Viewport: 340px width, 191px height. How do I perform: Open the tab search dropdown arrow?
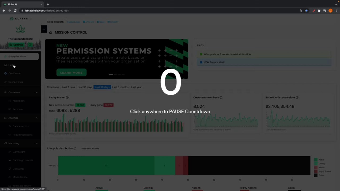click(x=336, y=4)
